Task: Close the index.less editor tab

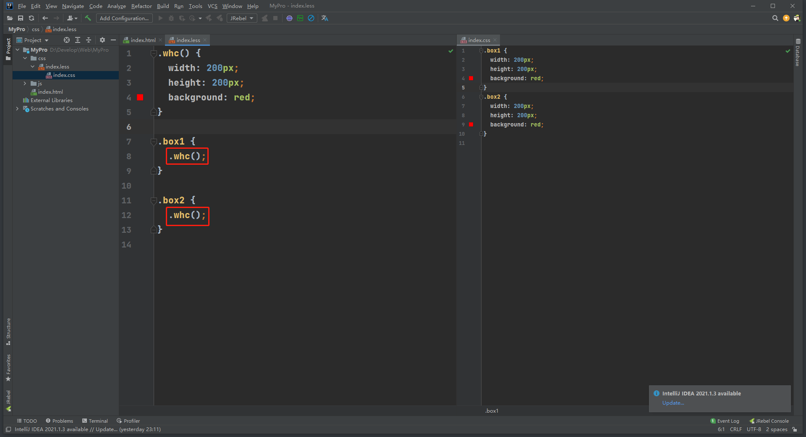Action: 205,40
